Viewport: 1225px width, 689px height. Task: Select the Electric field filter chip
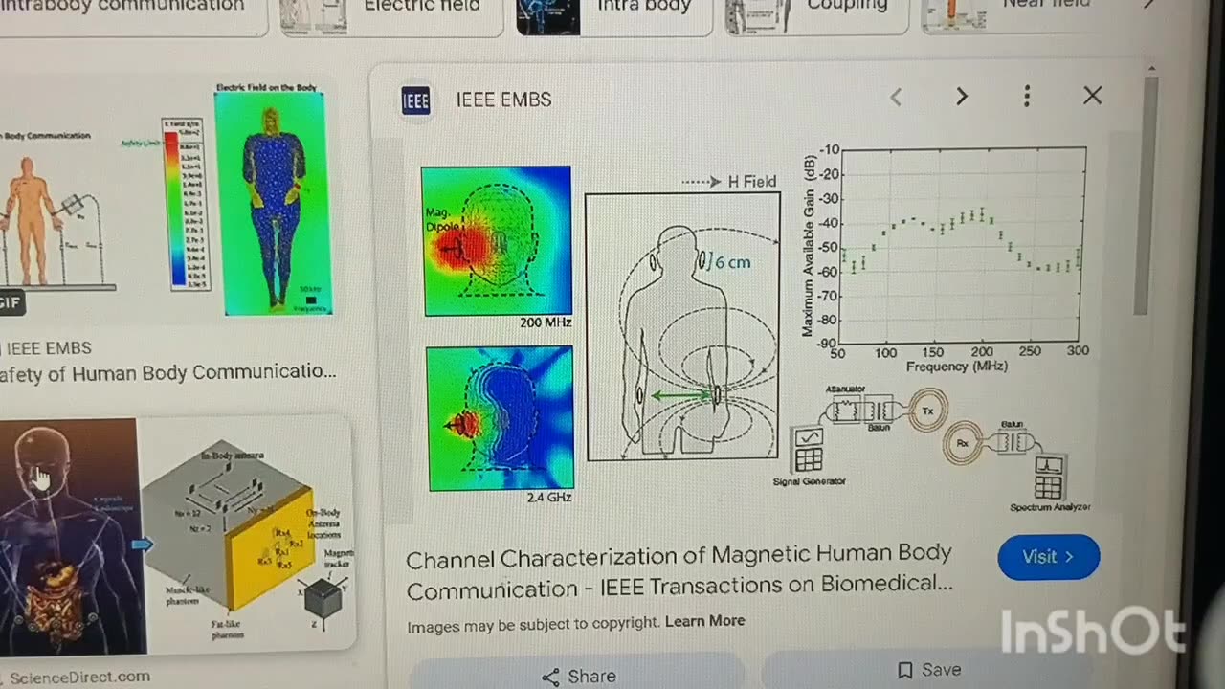390,13
